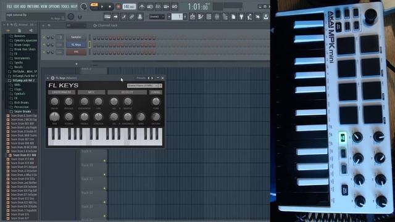
Task: Mute the FL Keys channel green LED
Action: (x=44, y=45)
